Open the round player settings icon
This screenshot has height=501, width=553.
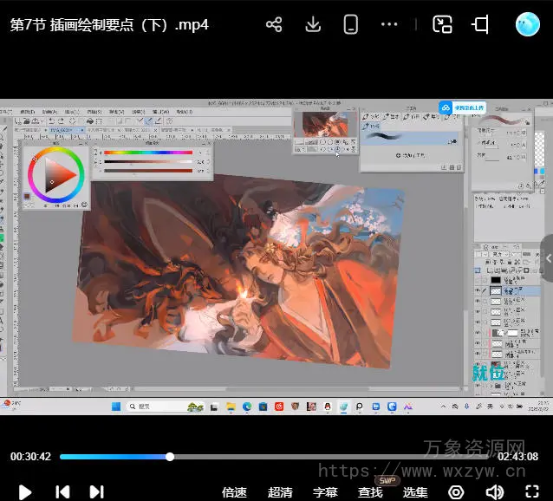[456, 491]
